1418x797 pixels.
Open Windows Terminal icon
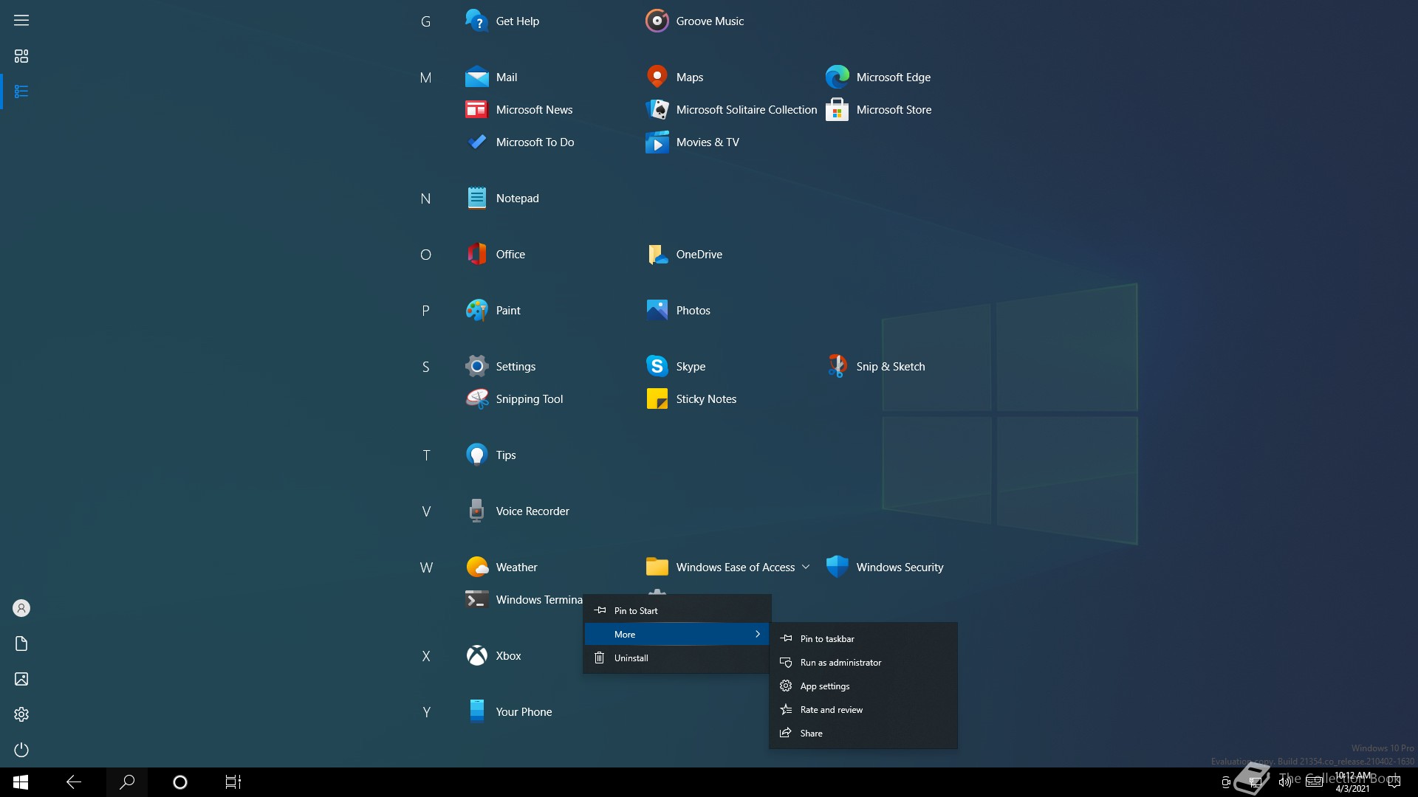point(476,599)
